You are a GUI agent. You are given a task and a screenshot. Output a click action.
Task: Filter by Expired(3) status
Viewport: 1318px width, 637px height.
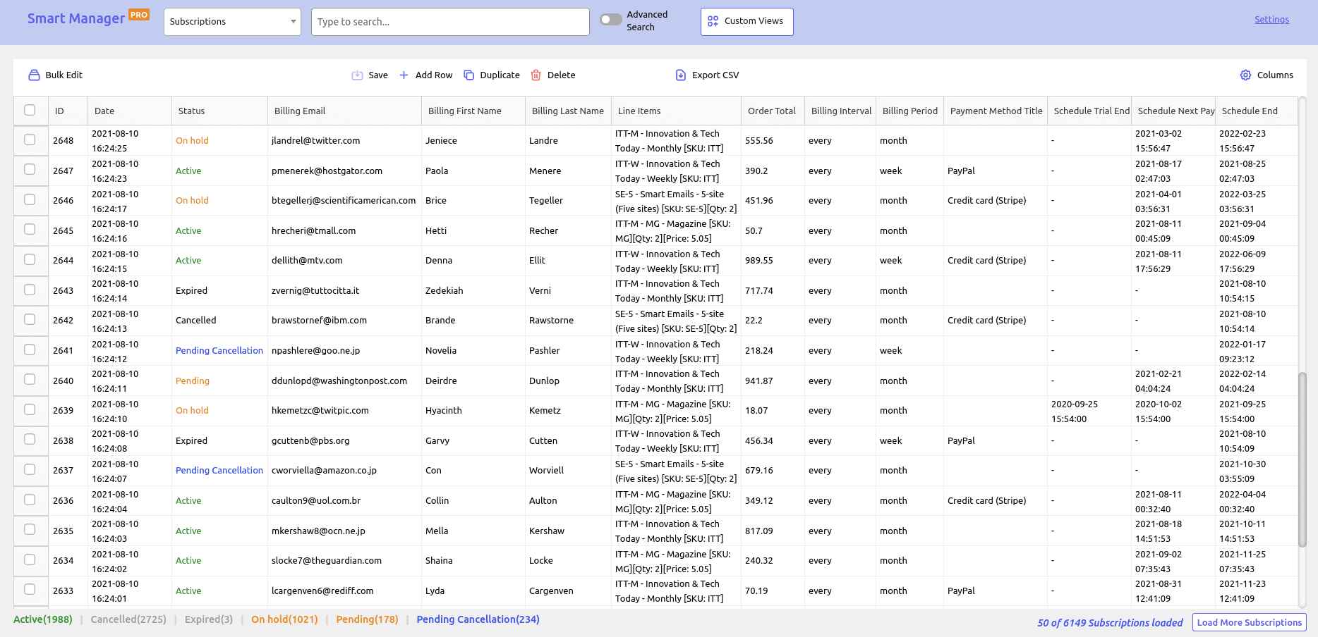pyautogui.click(x=209, y=619)
